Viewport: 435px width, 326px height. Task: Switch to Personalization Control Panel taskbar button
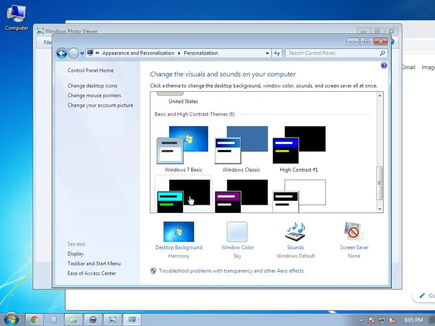coord(132,320)
